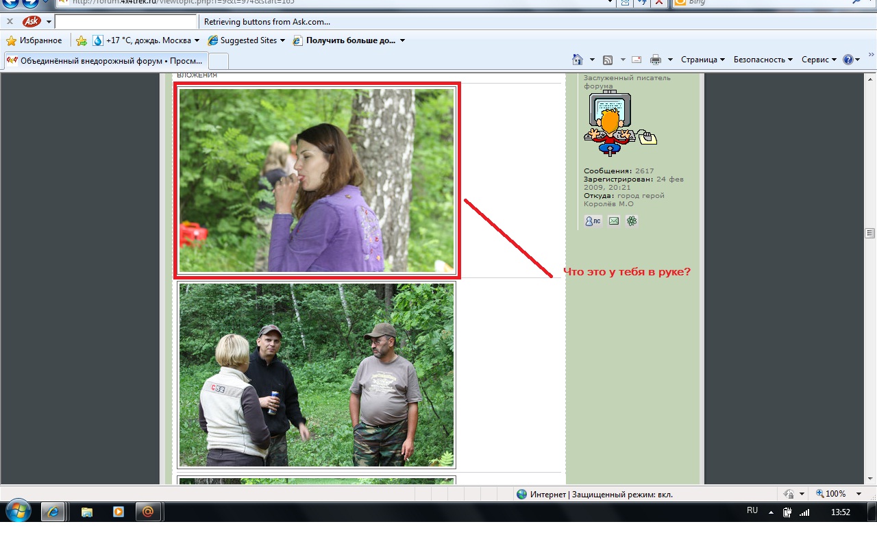This screenshot has height=548, width=877.
Task: Click the forum user's PM (ЛС) icon
Action: coord(593,221)
